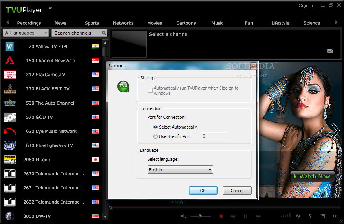This screenshot has height=224, width=344.
Task: Select The Auto Channel logo icon
Action: (10, 103)
